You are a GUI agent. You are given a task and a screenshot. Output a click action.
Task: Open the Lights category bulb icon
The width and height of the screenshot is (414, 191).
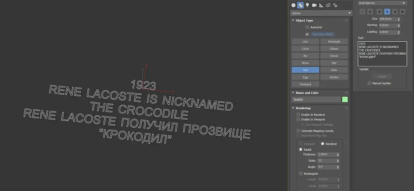pyautogui.click(x=307, y=5)
